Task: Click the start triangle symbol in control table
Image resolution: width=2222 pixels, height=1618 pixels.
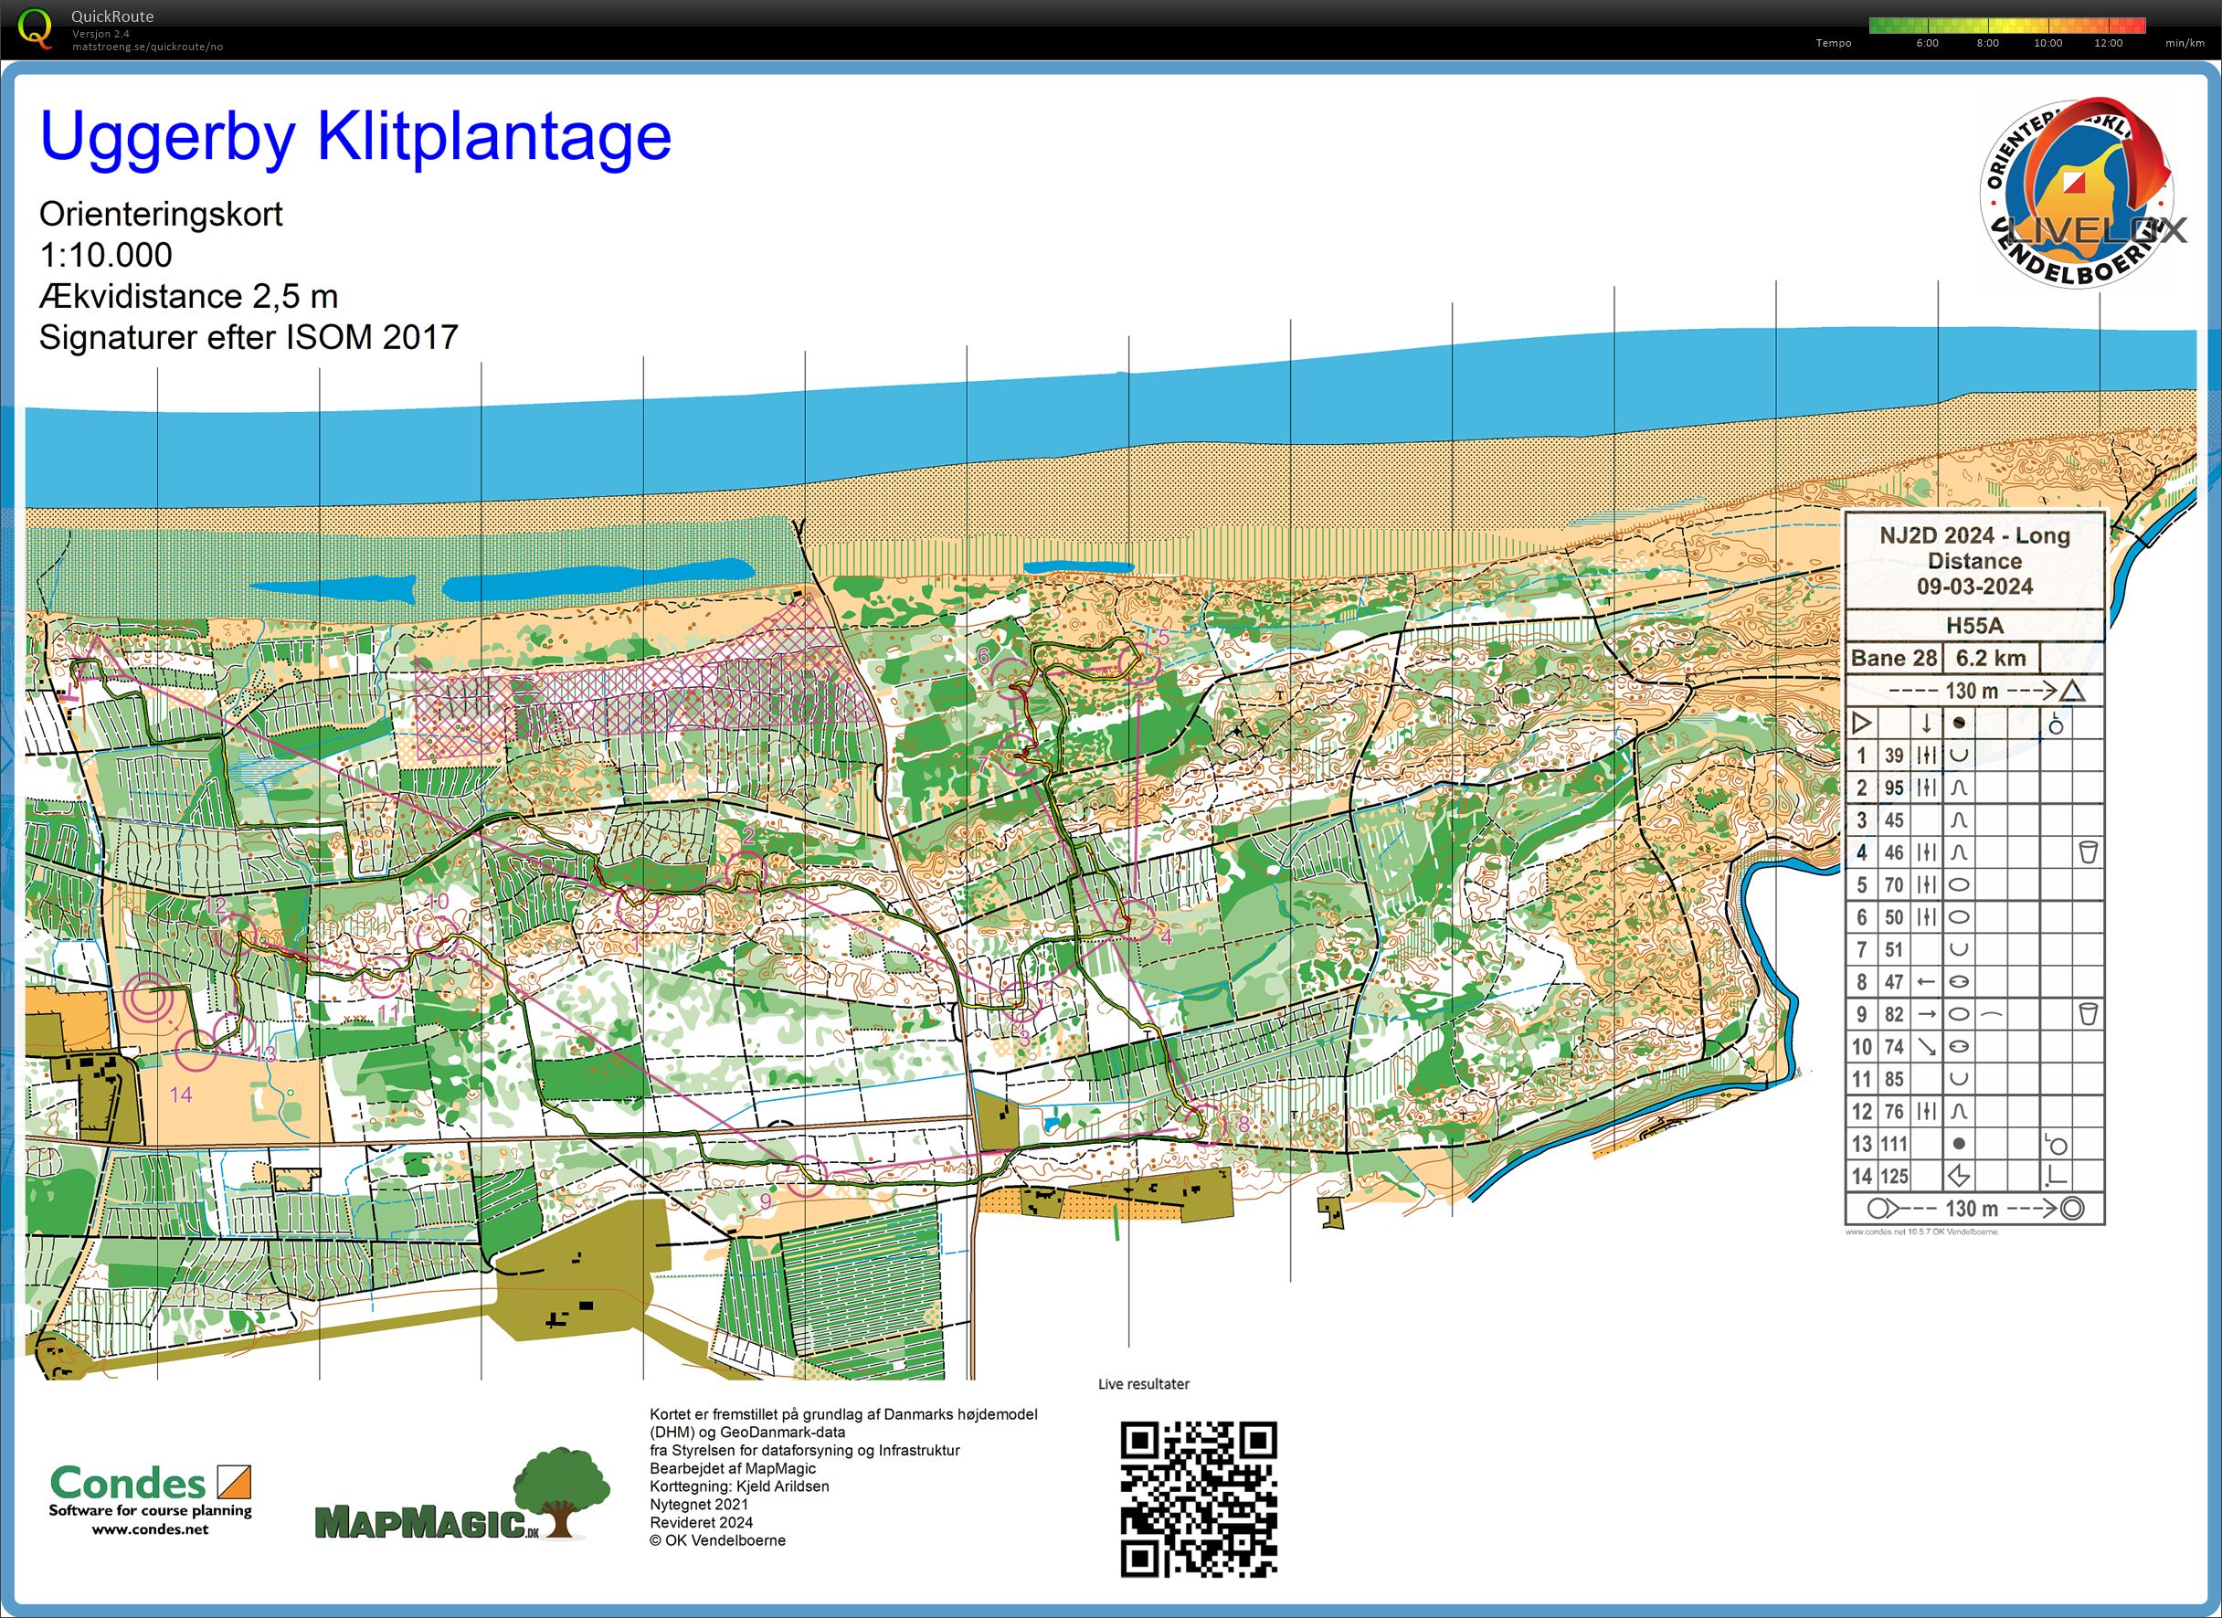Action: 1861,723
